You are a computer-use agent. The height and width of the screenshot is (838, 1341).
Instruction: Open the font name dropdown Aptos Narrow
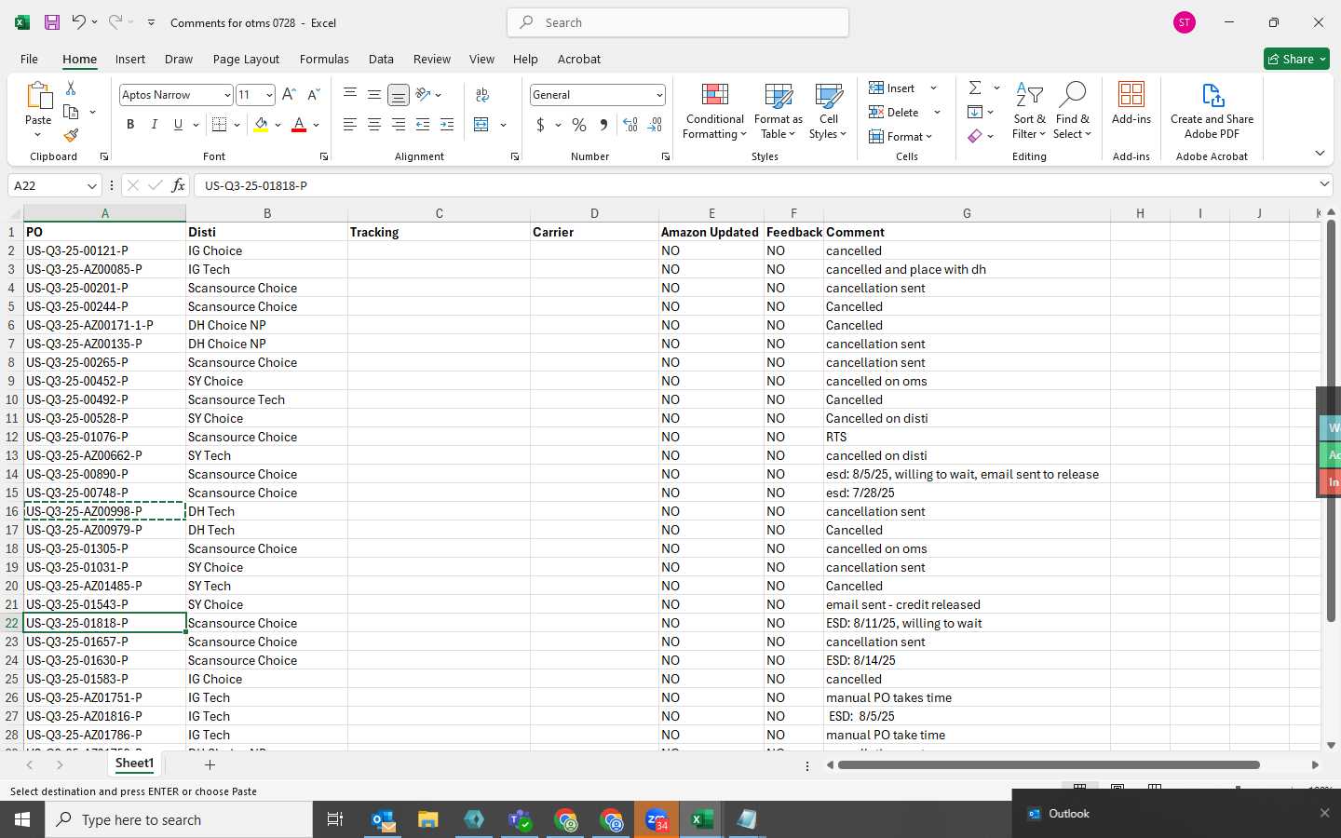pyautogui.click(x=227, y=95)
